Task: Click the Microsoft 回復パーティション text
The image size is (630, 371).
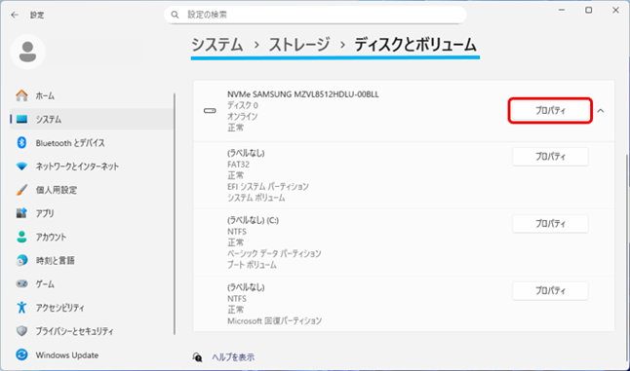Action: 275,321
